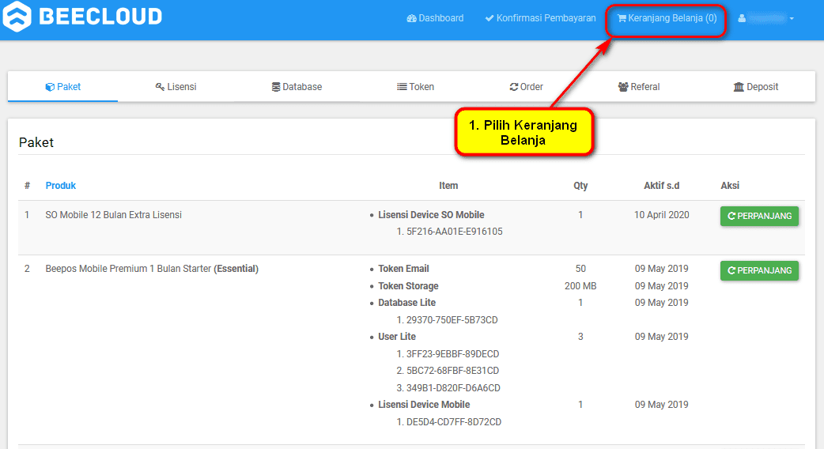Open Keranjang Belanja (0) cart link
Image resolution: width=824 pixels, height=449 pixels.
(x=667, y=18)
